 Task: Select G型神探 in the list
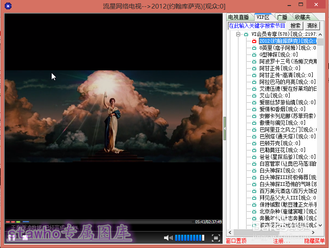279,55
